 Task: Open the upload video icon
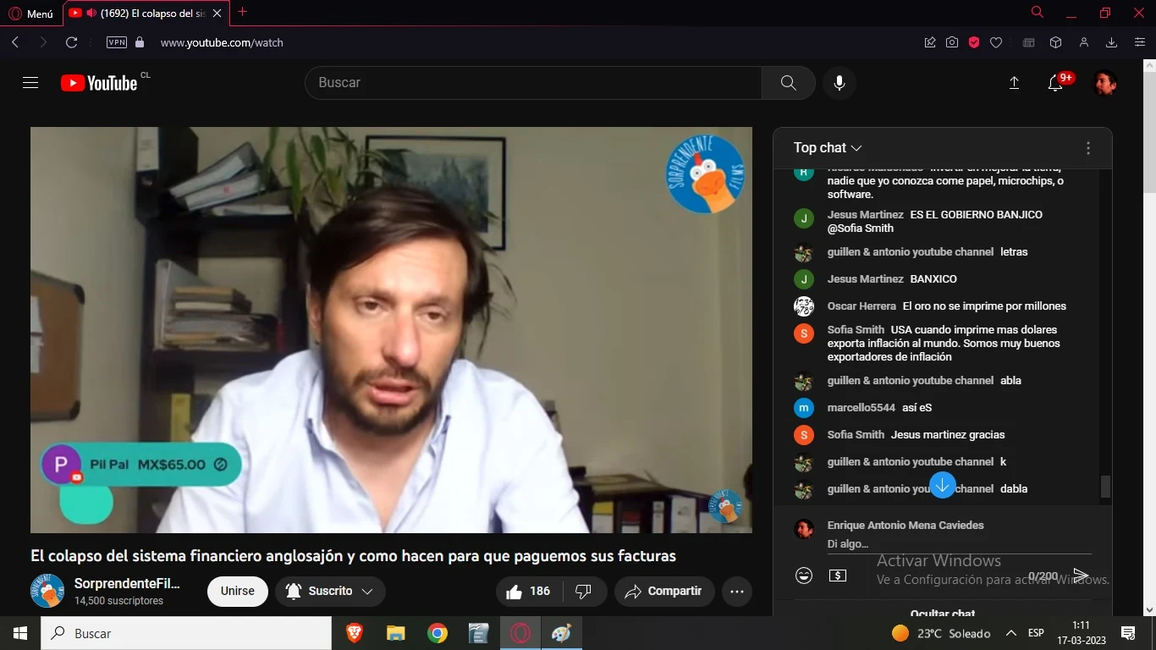[x=1014, y=83]
